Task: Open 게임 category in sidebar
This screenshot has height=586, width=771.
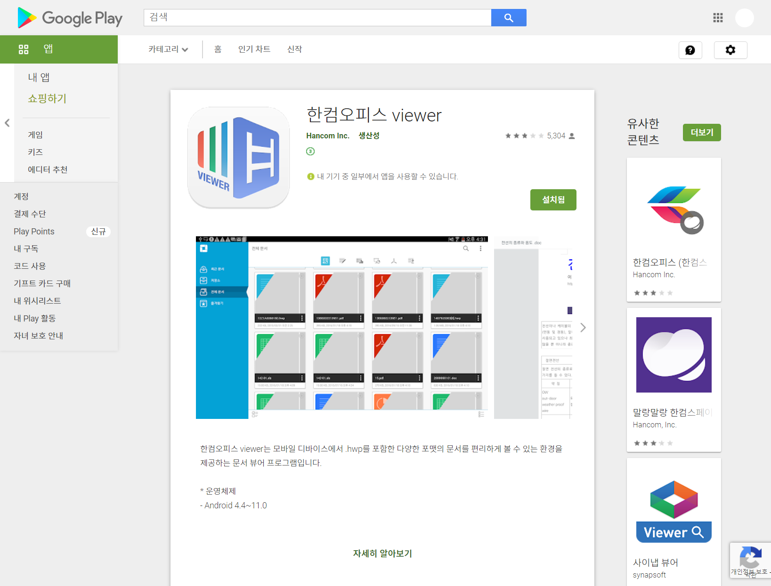Action: (35, 135)
